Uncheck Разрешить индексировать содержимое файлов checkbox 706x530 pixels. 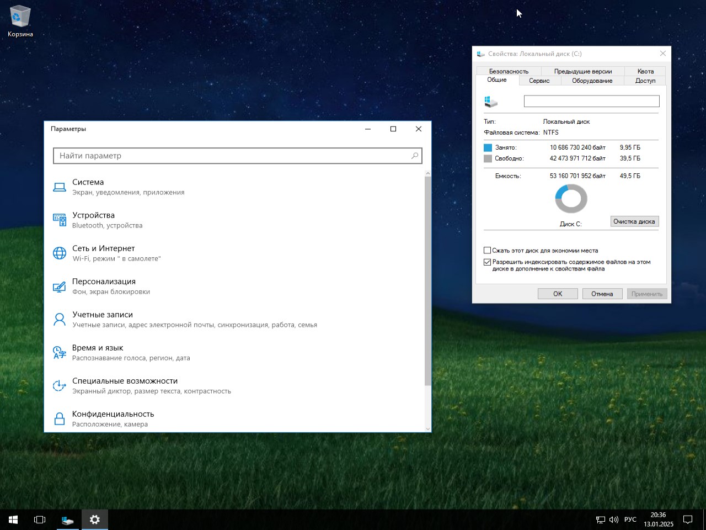[487, 262]
